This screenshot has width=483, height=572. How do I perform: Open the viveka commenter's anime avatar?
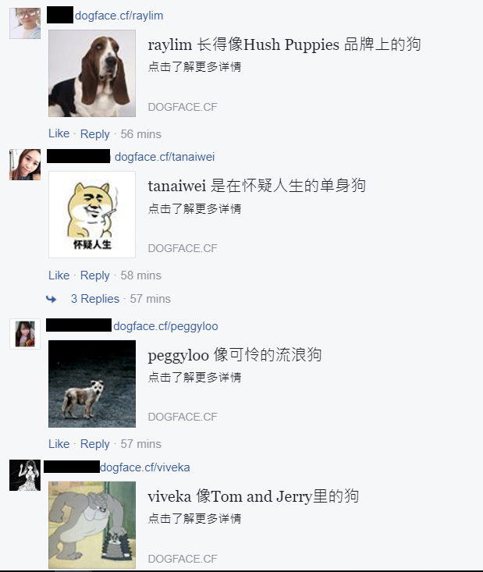(x=25, y=475)
